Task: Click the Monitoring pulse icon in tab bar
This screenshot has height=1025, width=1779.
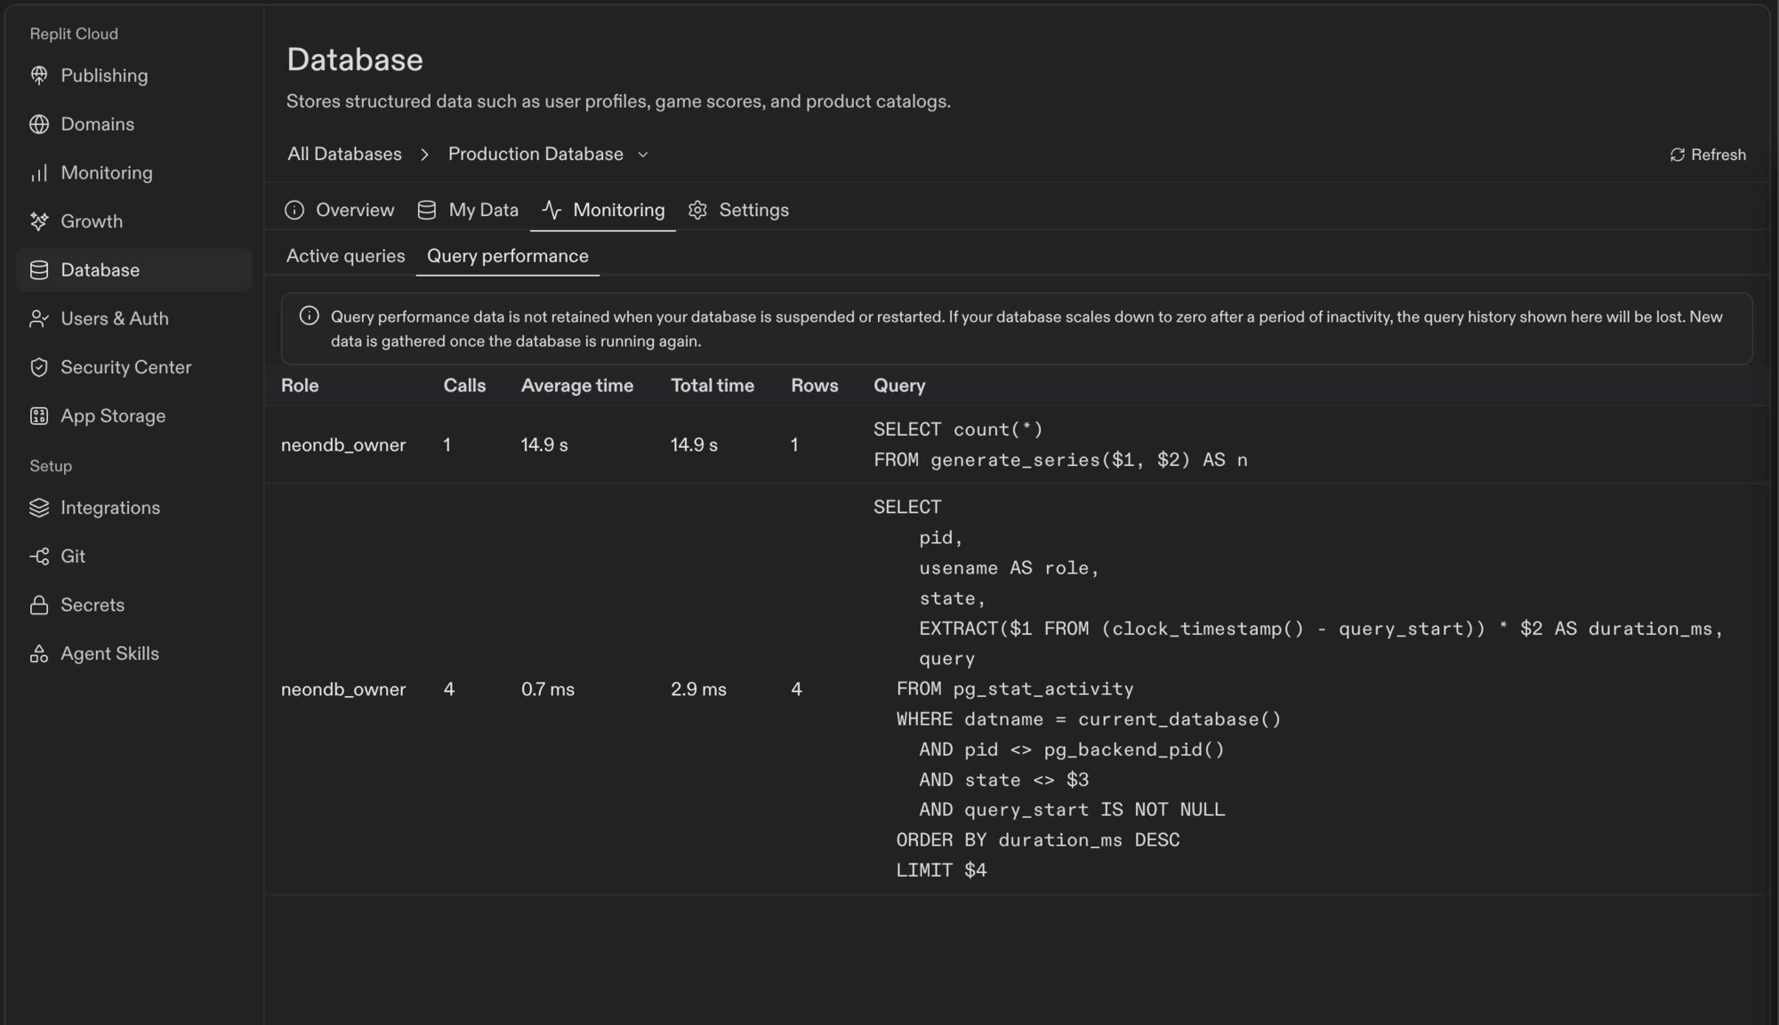Action: [x=551, y=210]
